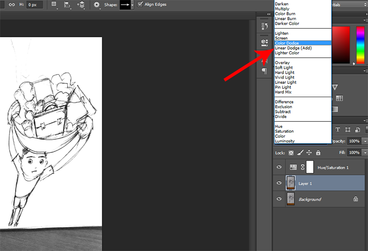Select the Hue/Saturation 1 layer mask thumbnail
This screenshot has height=251, width=368.
310,167
